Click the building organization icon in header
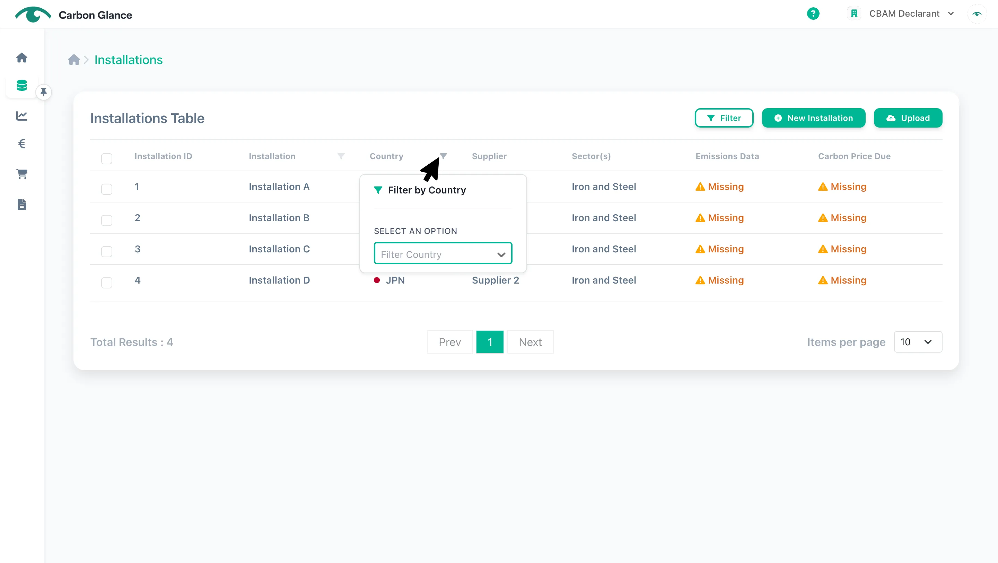Screen dimensions: 998x563 [x=854, y=14]
